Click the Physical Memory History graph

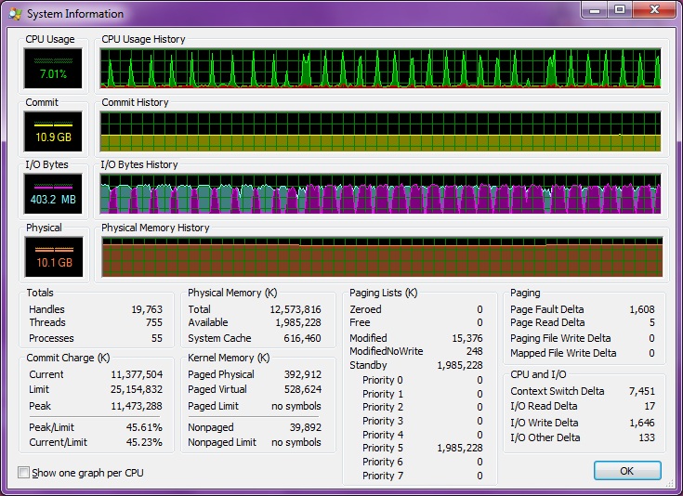pos(382,257)
